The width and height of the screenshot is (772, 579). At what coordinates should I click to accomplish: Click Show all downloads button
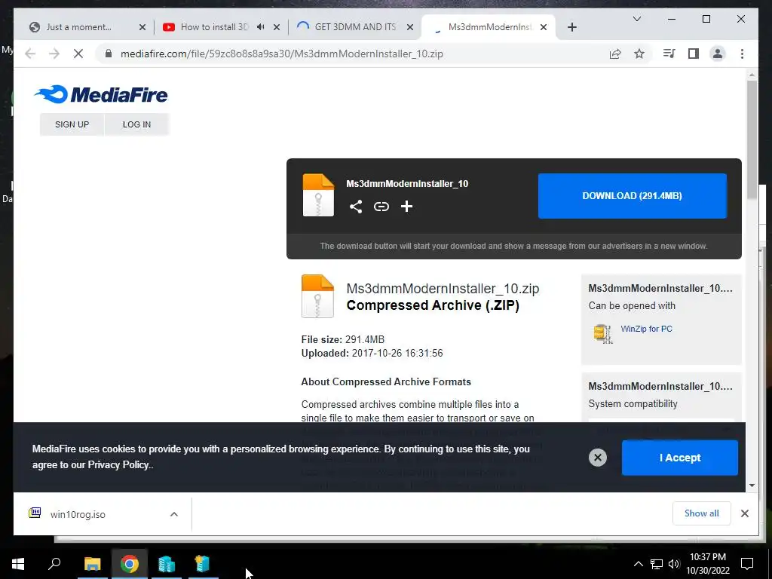coord(701,513)
